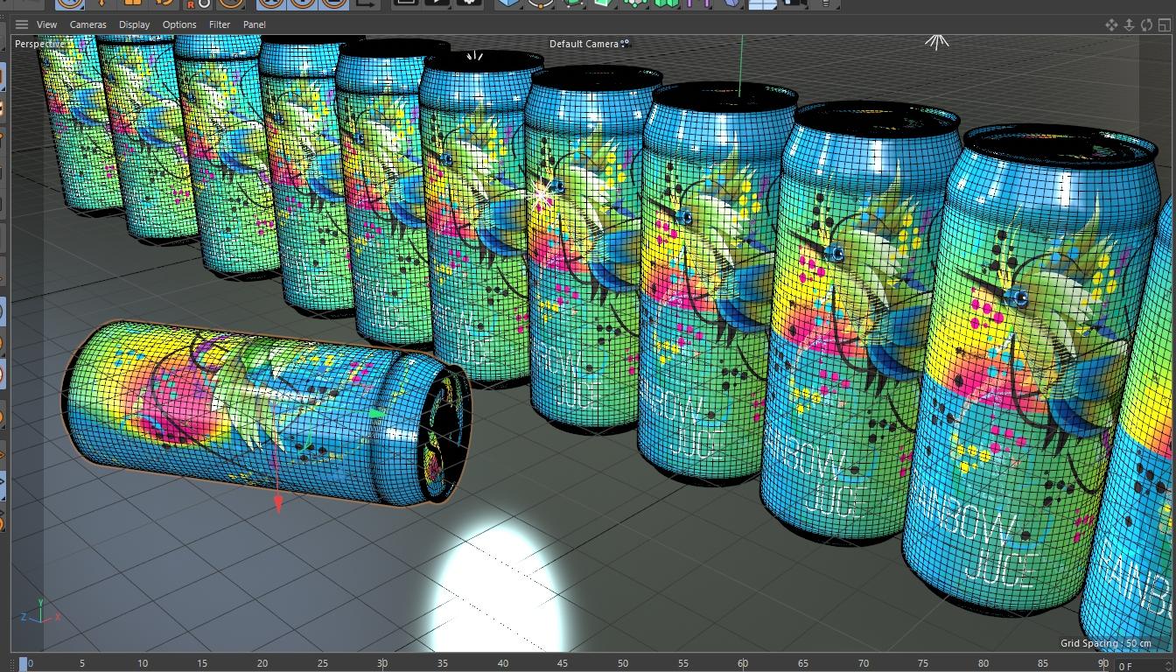
Task: Click the red Y-axis arrow handle
Action: (x=278, y=503)
